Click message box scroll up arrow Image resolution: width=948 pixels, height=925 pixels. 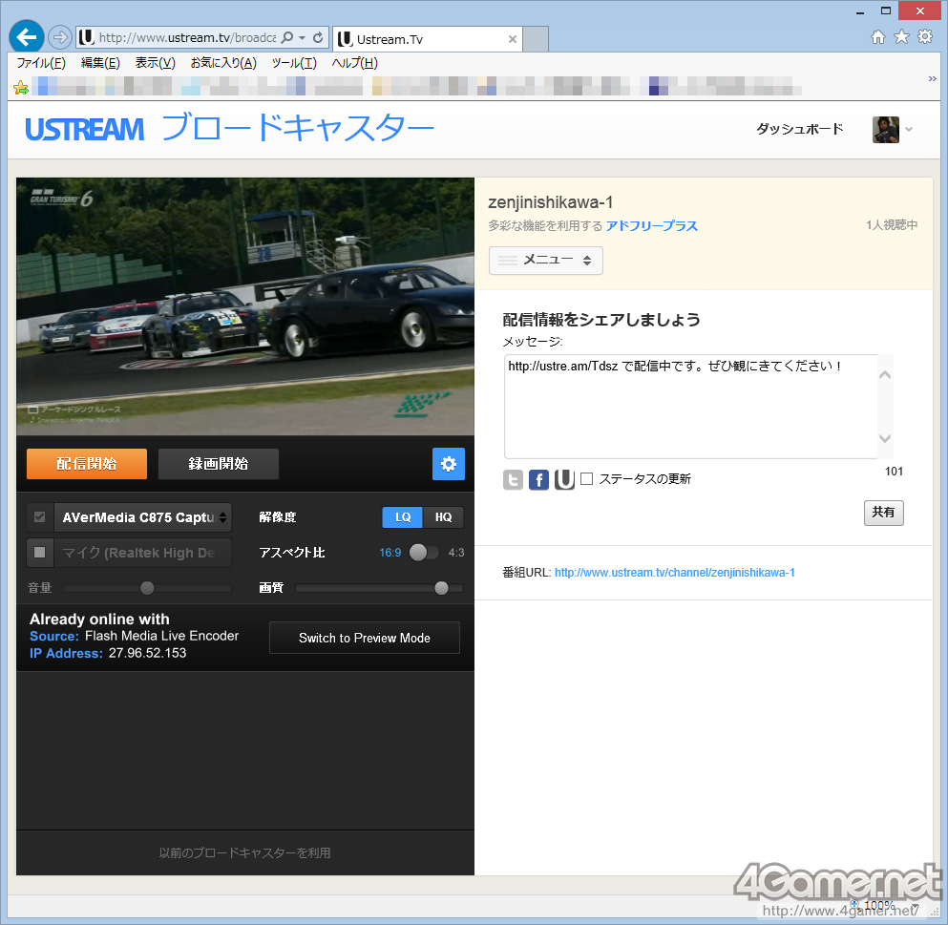click(885, 374)
